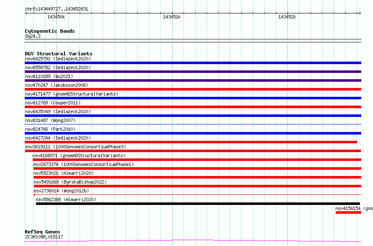Select the red bar for nsv5491668
373x246 pixels.
coord(198,186)
